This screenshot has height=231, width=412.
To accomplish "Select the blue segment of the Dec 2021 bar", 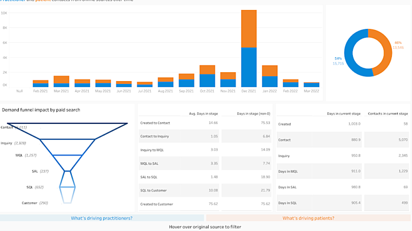I will click(x=248, y=67).
